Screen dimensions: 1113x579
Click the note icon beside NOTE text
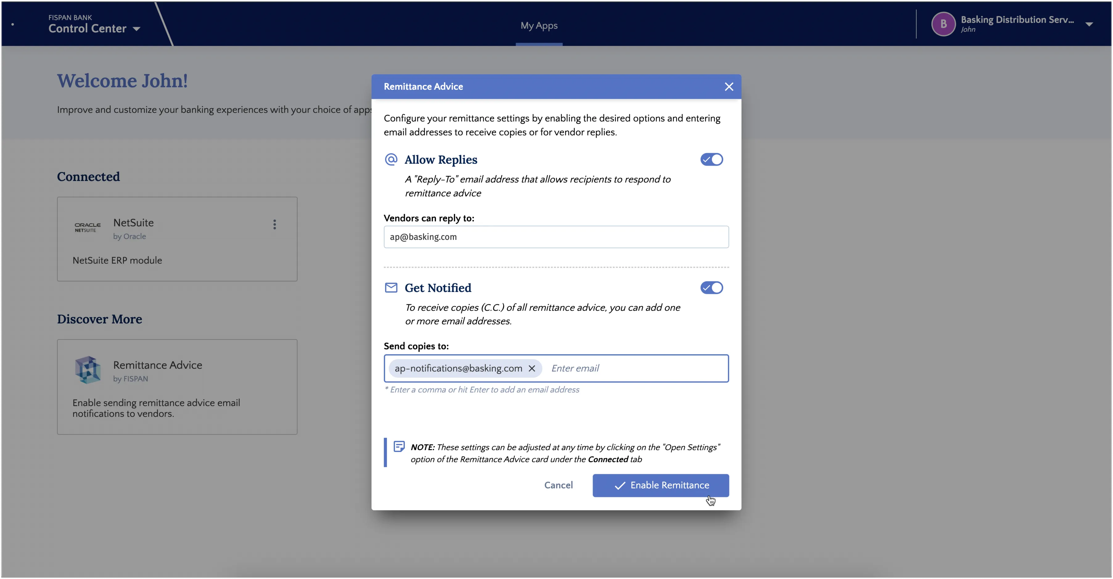(x=399, y=447)
